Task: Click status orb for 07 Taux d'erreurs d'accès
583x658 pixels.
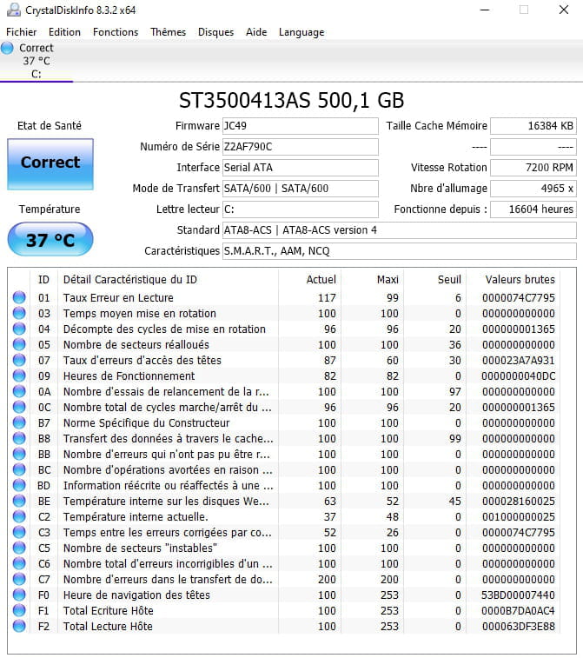Action: (19, 360)
